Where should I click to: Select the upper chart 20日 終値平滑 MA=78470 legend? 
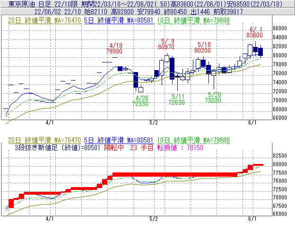point(44,20)
